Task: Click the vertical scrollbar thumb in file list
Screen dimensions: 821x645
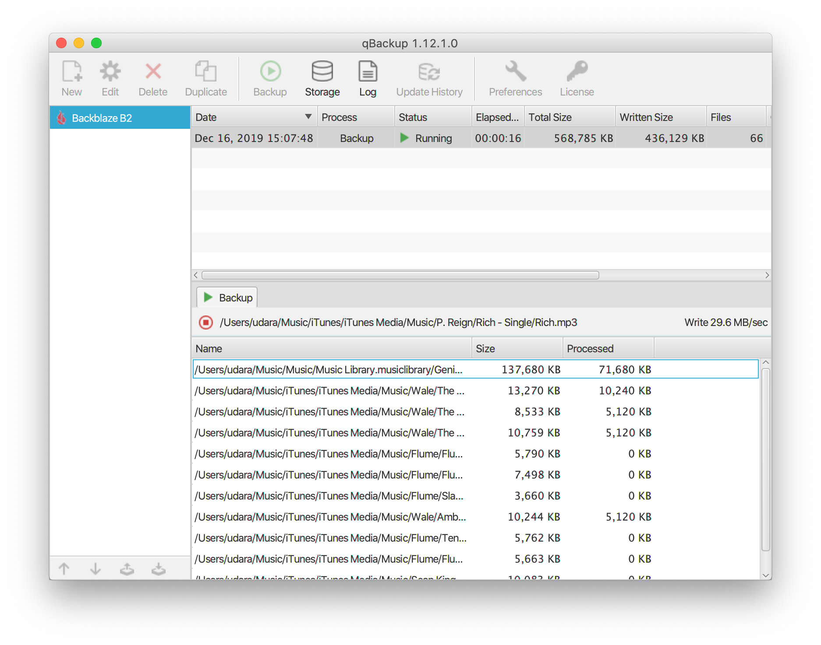Action: 765,459
